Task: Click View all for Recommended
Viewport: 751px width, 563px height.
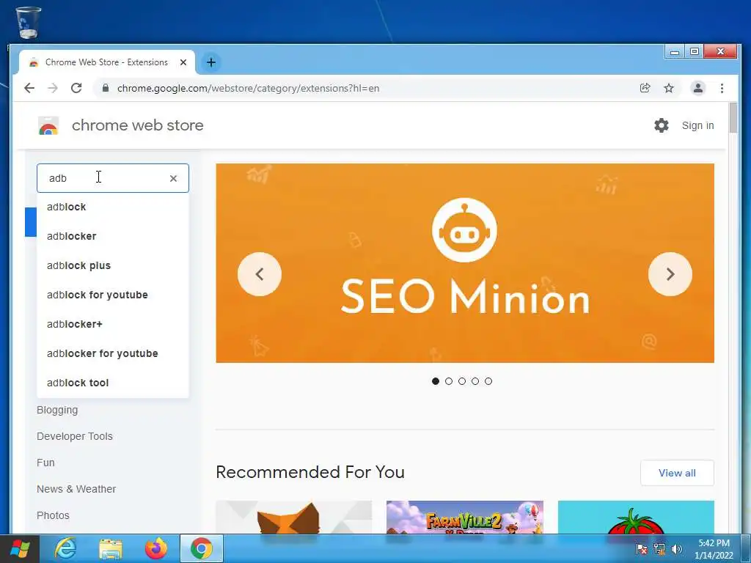Action: [x=677, y=473]
